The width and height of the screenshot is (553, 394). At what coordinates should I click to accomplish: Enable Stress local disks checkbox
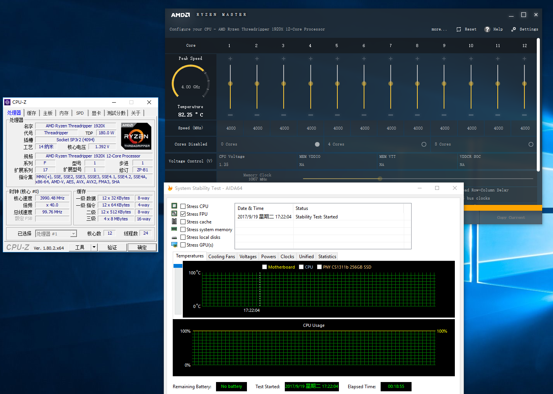pyautogui.click(x=183, y=237)
